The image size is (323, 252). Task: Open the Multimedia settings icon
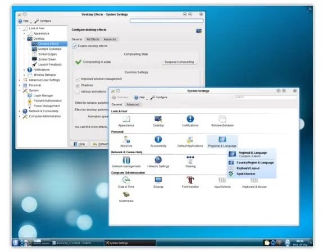tap(126, 194)
